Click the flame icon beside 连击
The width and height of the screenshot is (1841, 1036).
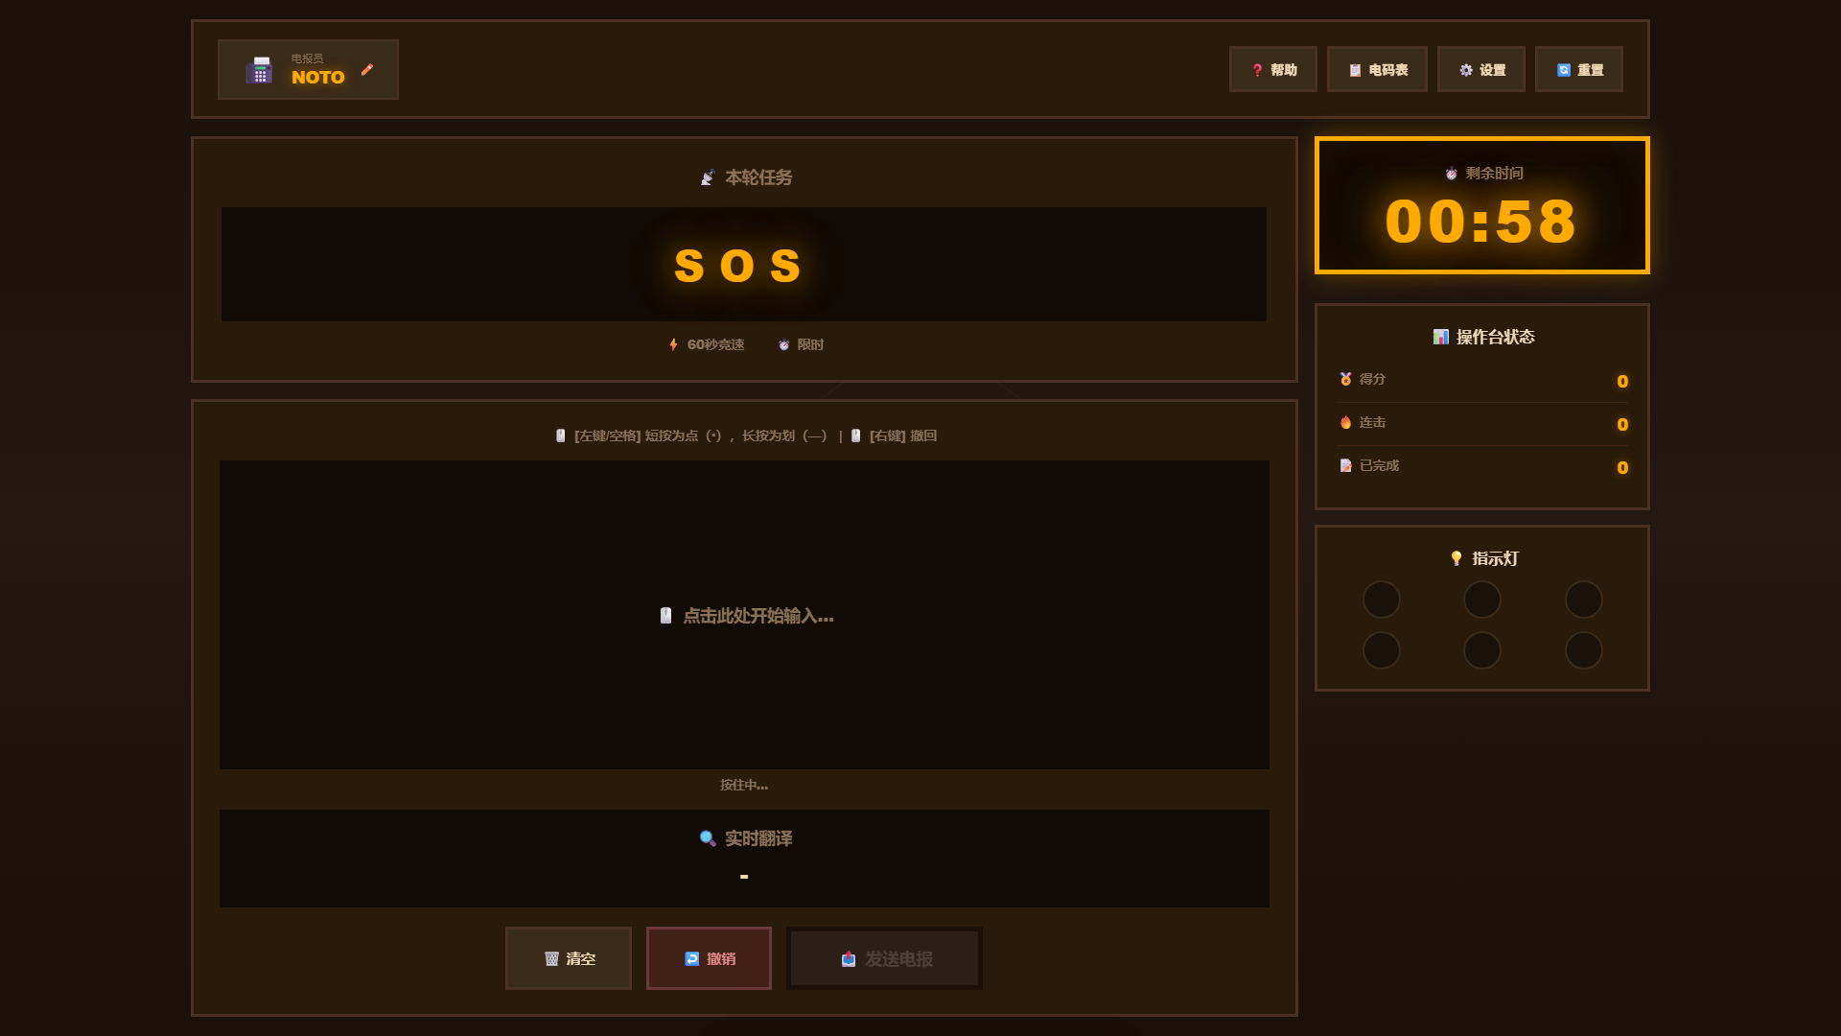pyautogui.click(x=1345, y=422)
